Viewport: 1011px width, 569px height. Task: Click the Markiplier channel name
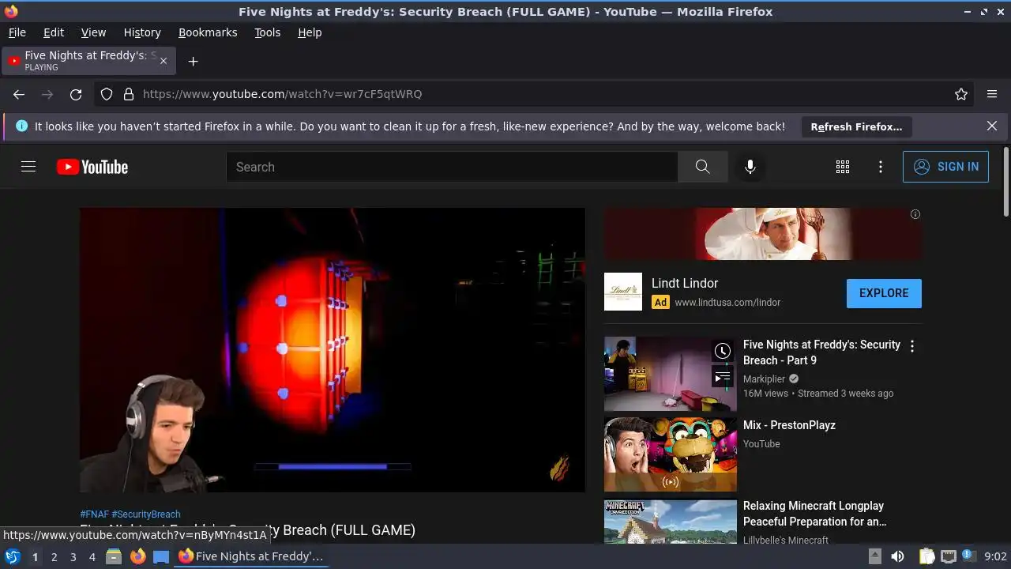point(765,379)
